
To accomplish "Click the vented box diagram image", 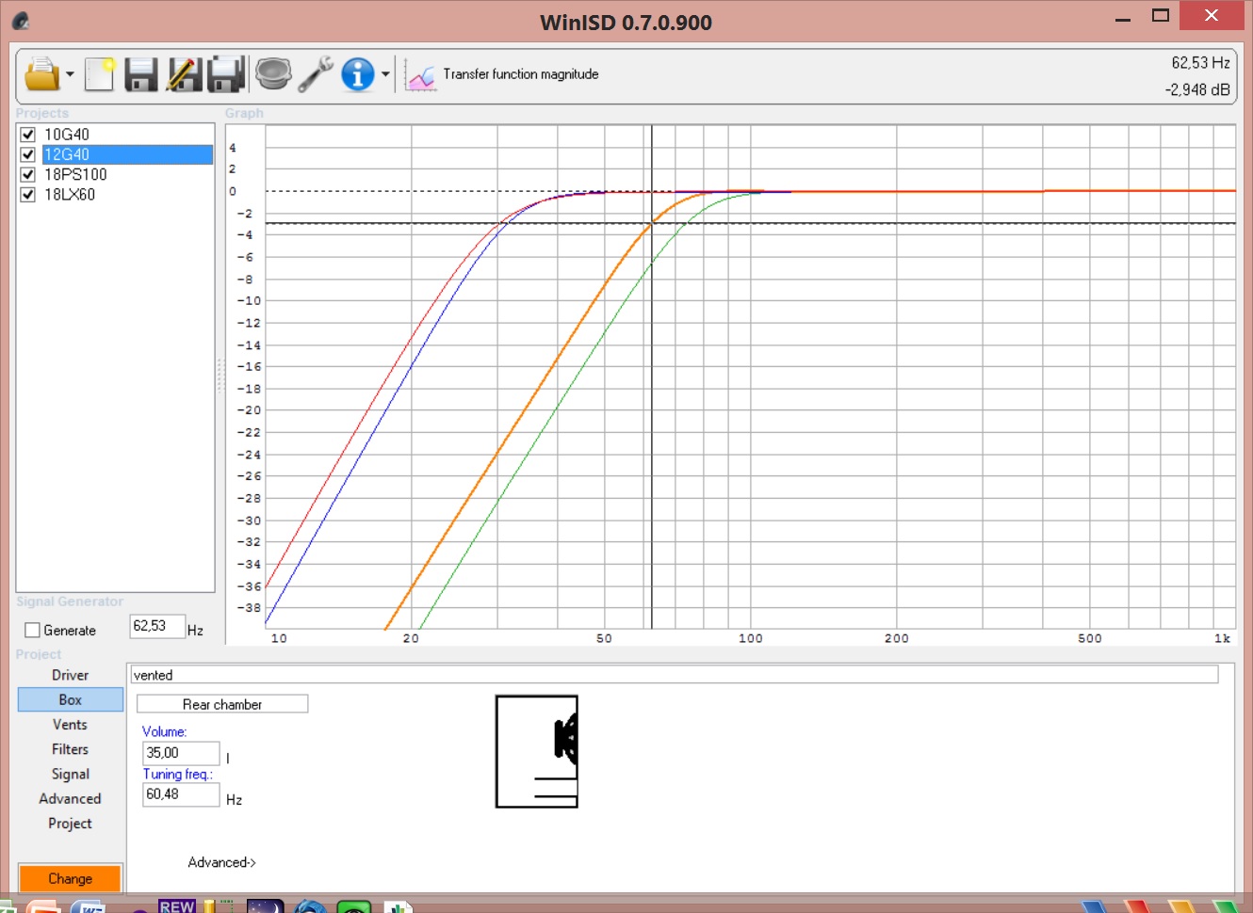I will click(537, 751).
